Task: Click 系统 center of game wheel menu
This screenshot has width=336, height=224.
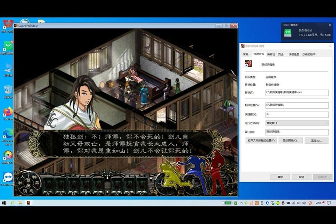Action: click(28, 183)
